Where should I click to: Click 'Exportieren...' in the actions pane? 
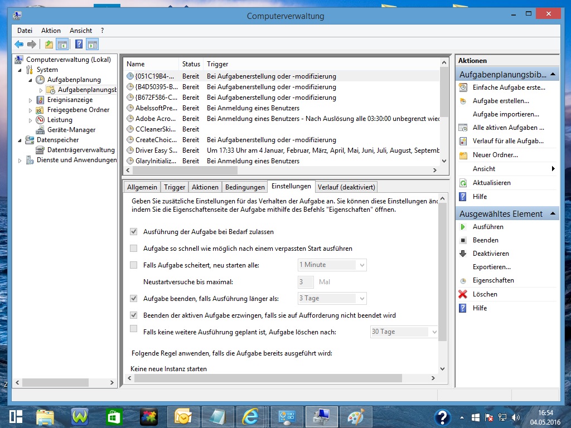tap(491, 267)
